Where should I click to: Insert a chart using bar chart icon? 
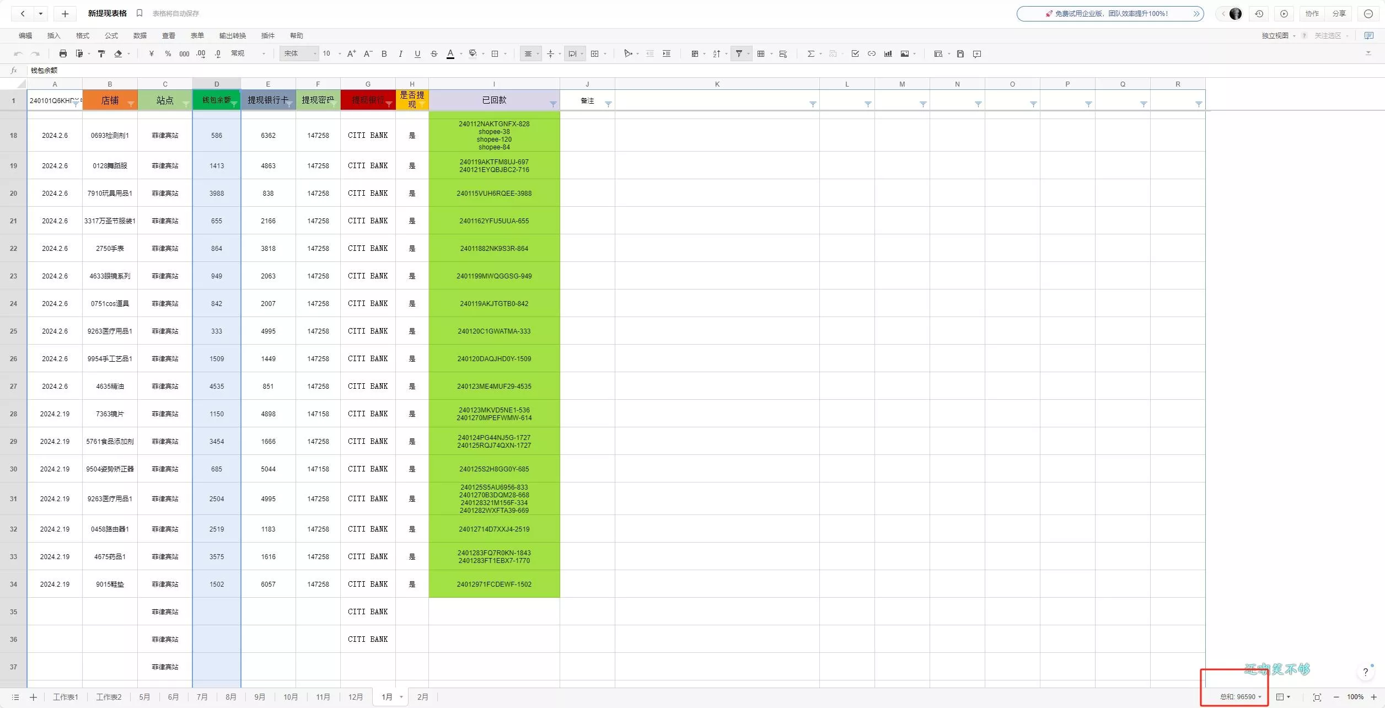(888, 53)
